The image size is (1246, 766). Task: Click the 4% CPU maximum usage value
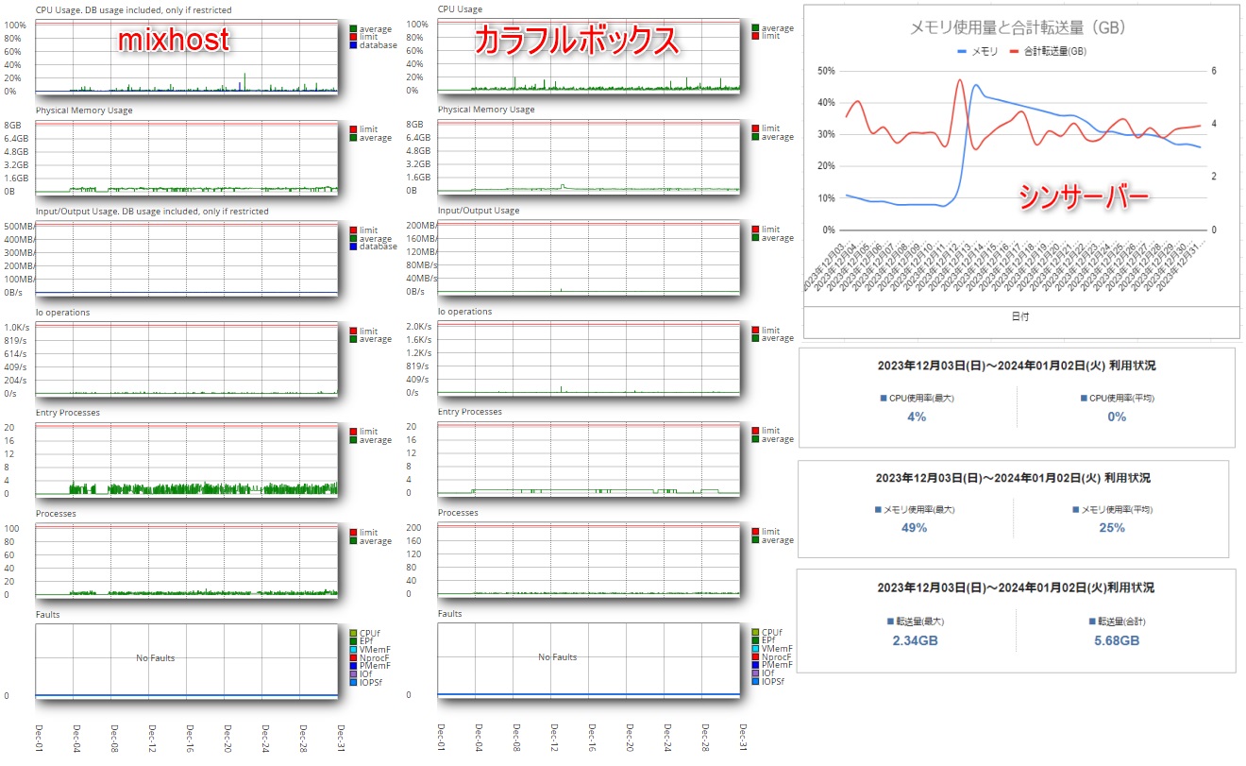916,417
